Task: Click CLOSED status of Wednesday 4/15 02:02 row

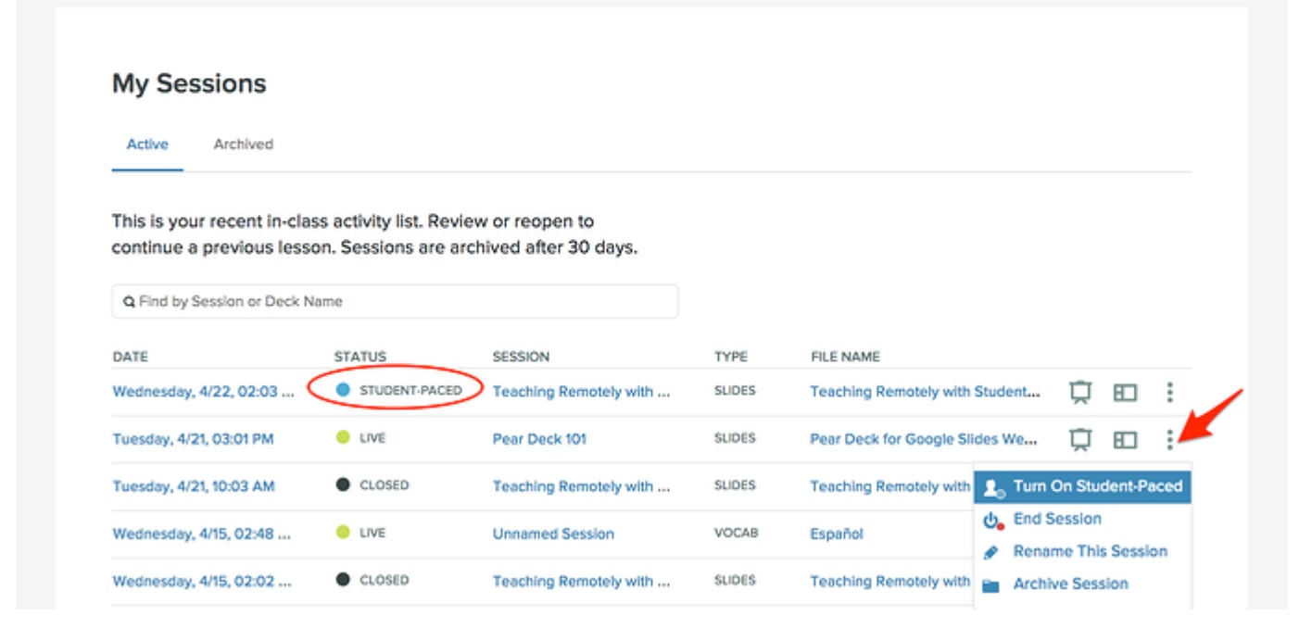Action: (384, 580)
